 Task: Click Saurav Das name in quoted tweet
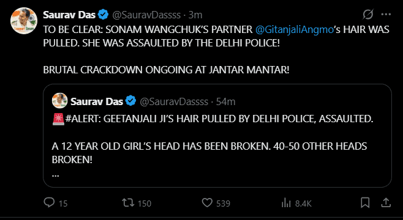[97, 102]
